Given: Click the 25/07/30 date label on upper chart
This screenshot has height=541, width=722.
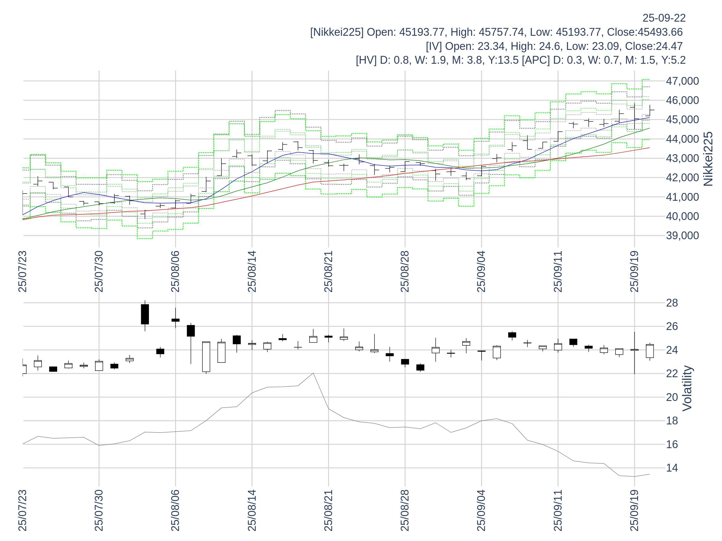Looking at the screenshot, I should pyautogui.click(x=99, y=271).
